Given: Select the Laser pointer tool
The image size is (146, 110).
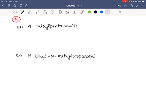Looking at the screenshot, I should click(x=82, y=12).
